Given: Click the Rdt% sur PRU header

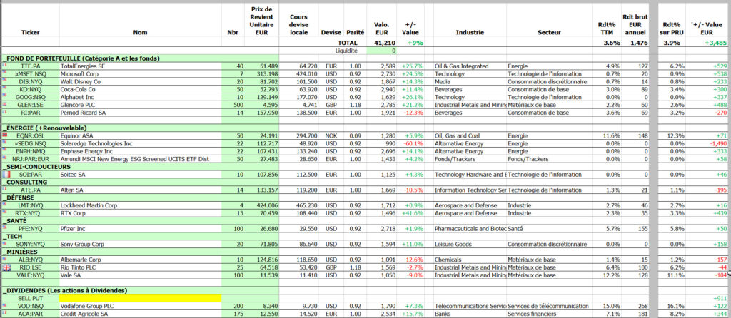Looking at the screenshot, I should 671,29.
